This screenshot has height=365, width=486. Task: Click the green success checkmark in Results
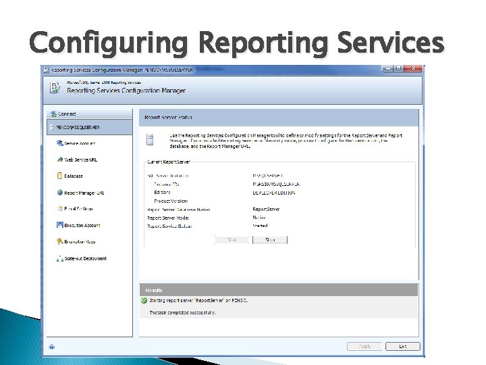click(x=144, y=300)
